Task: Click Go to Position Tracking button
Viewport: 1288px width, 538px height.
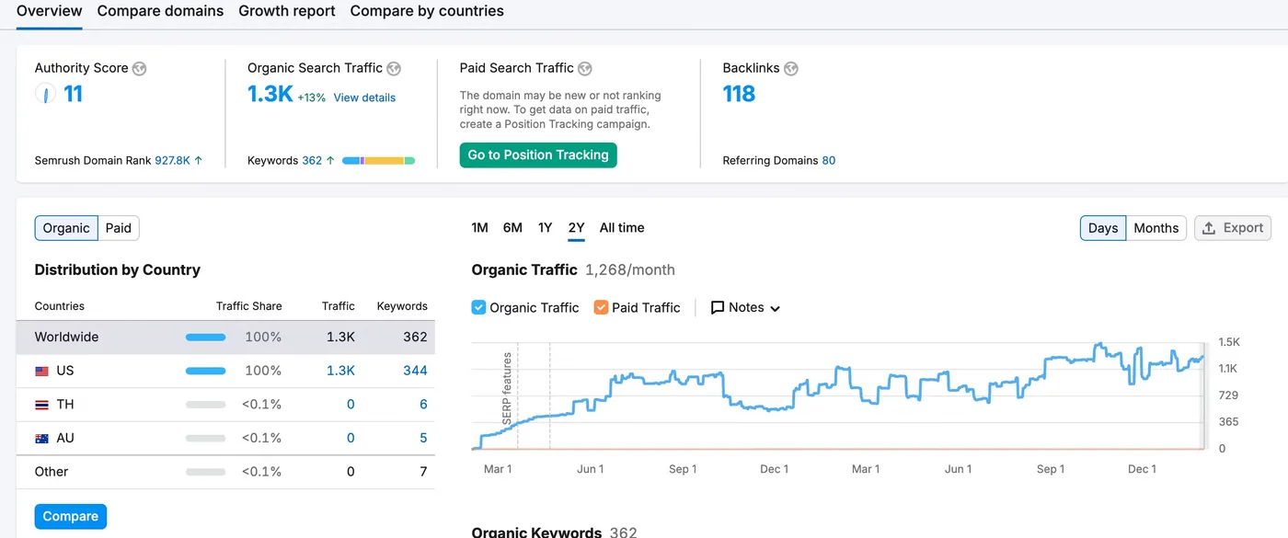Action: [x=538, y=155]
